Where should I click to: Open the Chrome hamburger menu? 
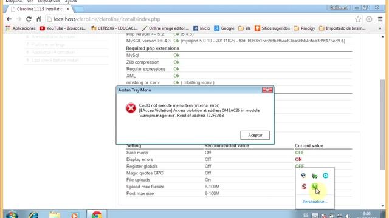click(x=380, y=19)
